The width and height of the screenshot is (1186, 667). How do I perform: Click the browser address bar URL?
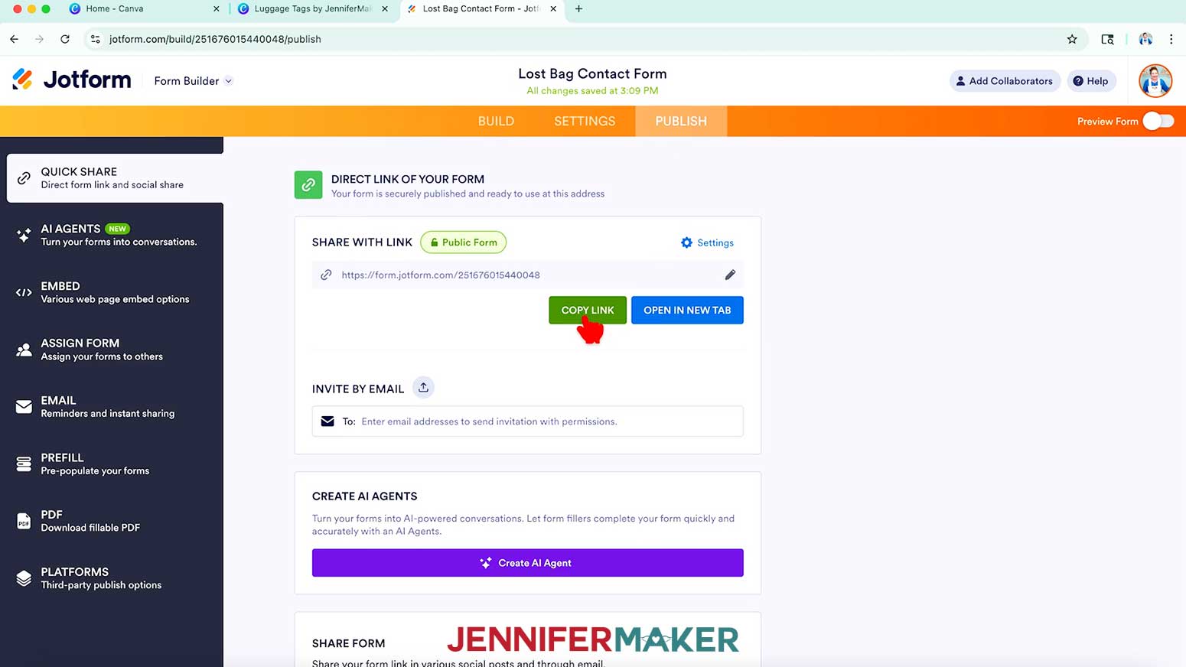coord(215,39)
